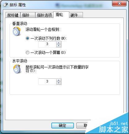Select 一次滚动下列行数 radio button
Image resolution: width=129 pixels, height=134 pixels.
tap(28, 38)
